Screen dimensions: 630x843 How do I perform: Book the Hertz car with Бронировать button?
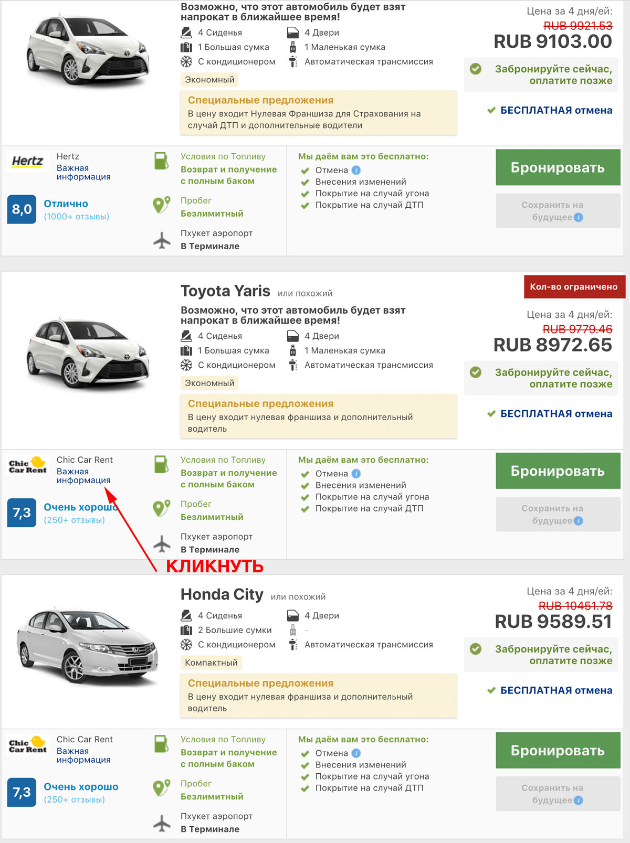click(x=558, y=167)
